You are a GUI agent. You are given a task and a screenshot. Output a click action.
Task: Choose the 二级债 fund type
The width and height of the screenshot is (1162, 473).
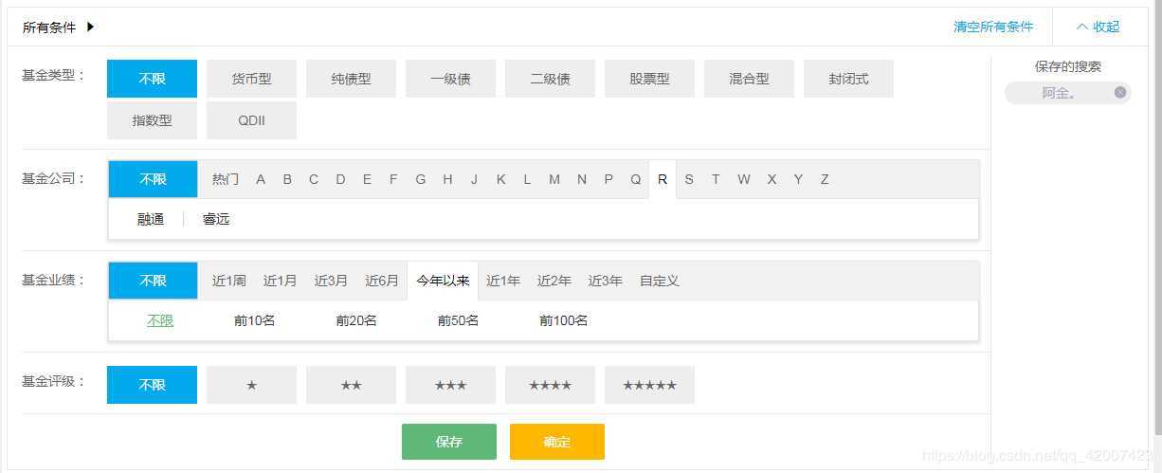(550, 79)
